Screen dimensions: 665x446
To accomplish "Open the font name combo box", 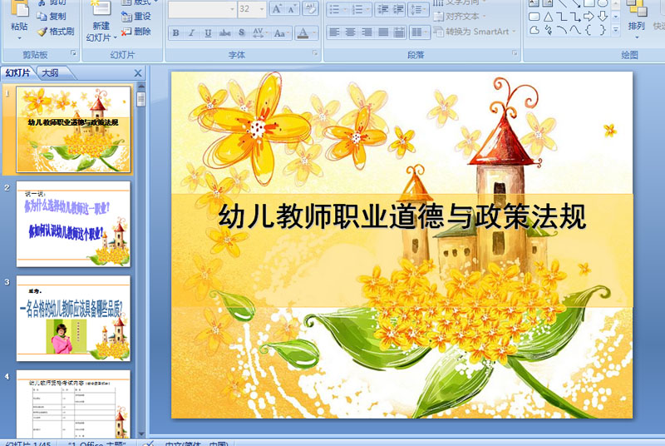I will point(202,9).
